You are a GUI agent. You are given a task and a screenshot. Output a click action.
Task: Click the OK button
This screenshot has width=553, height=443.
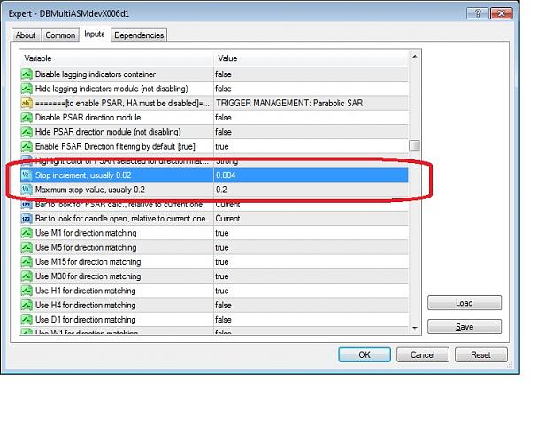point(365,354)
